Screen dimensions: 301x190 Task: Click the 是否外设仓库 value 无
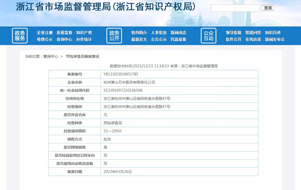[105, 115]
